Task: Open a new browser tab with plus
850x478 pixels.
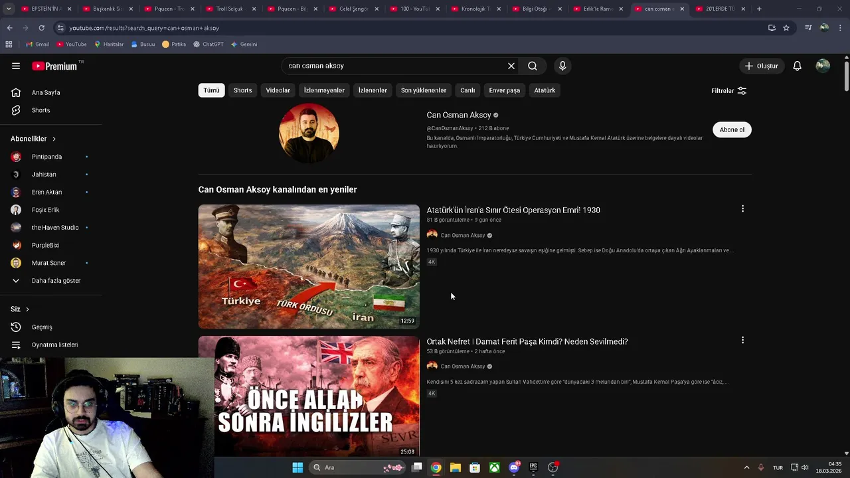Action: coord(759,9)
